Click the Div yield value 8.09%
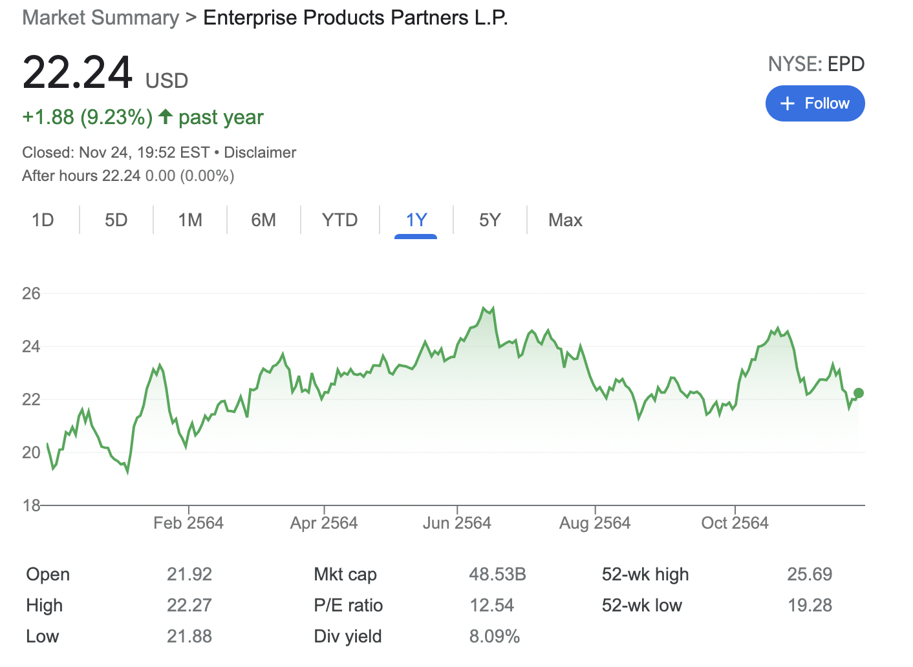This screenshot has height=667, width=913. click(x=495, y=636)
